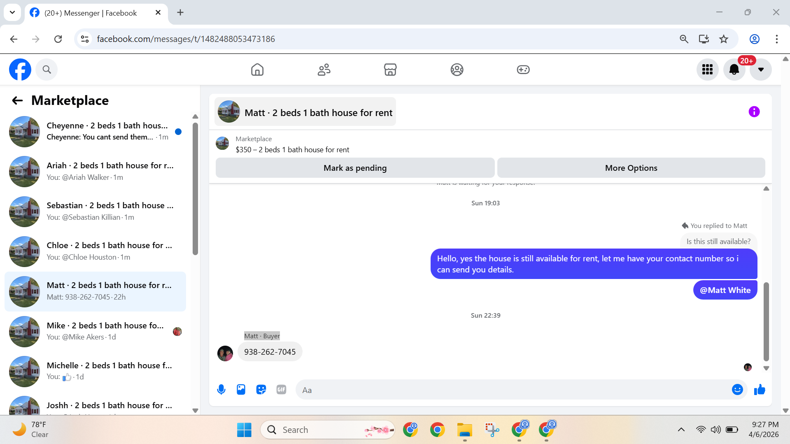Select Matt's conversation in the list
This screenshot has height=444, width=790.
(96, 291)
